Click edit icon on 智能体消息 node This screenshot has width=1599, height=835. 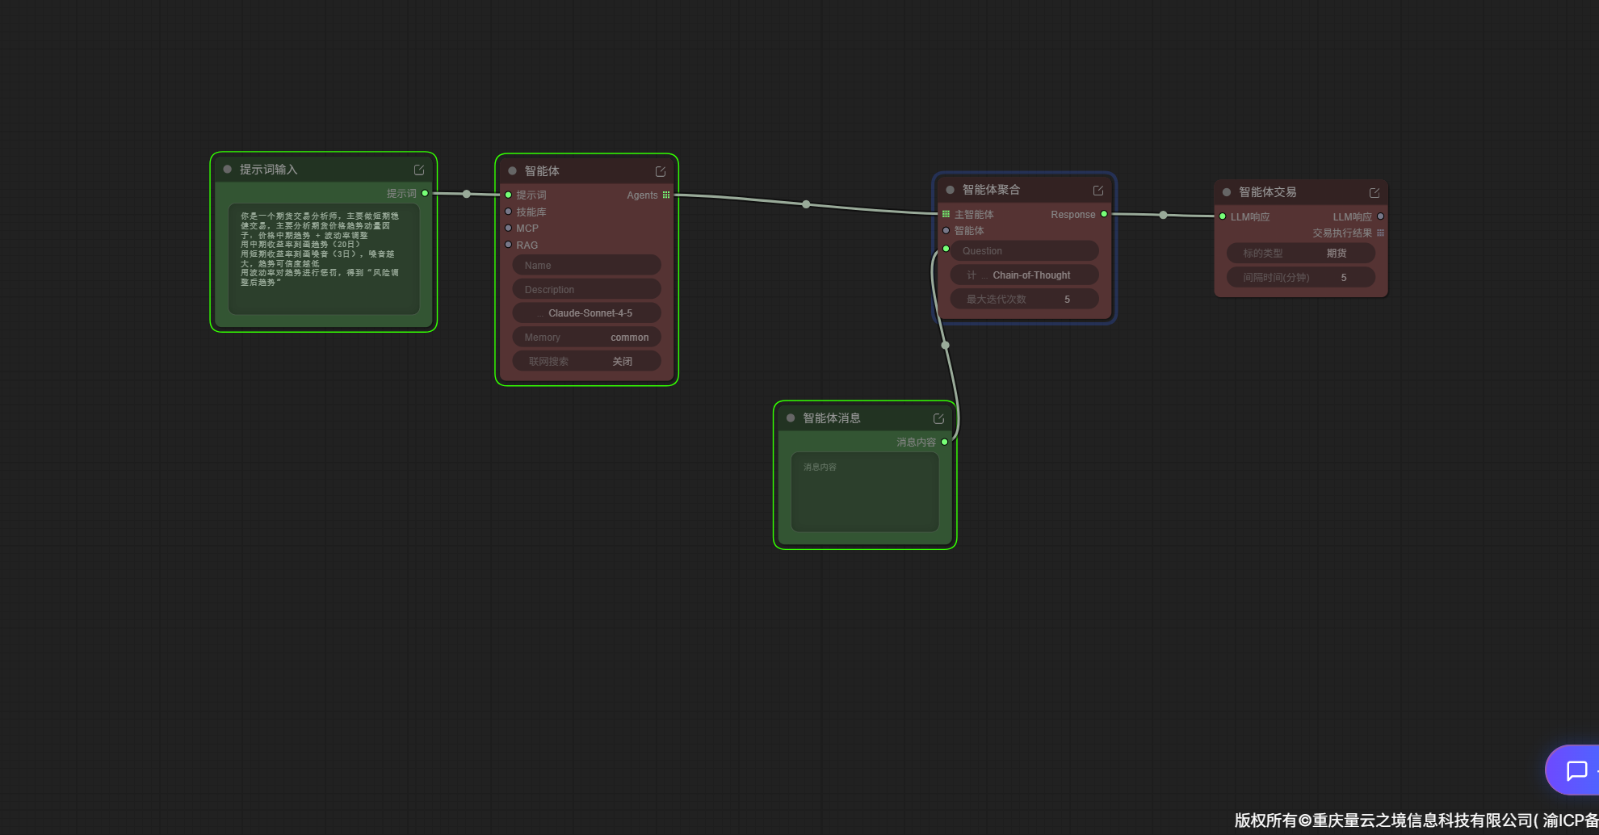tap(938, 418)
